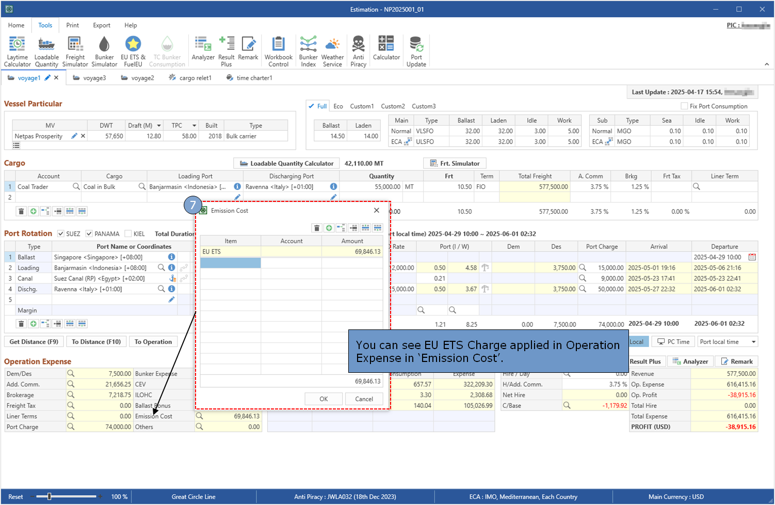Open the TPC column dropdown arrow
This screenshot has height=505, width=775.
(x=195, y=125)
